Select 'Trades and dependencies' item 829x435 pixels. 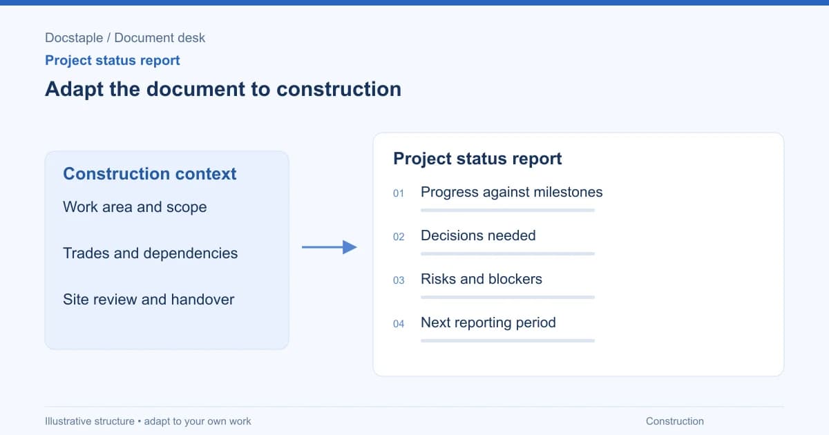tap(151, 253)
